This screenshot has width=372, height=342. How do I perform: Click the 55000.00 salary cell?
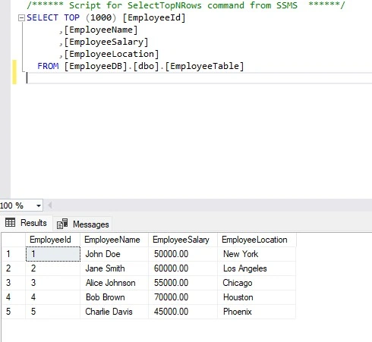(183, 283)
